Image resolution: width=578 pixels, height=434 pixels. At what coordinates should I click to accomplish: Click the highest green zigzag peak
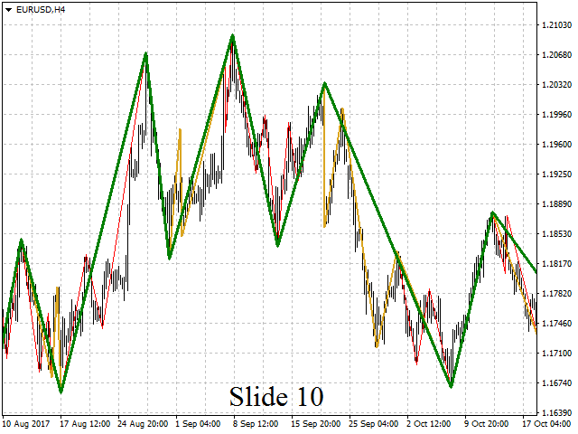click(233, 36)
